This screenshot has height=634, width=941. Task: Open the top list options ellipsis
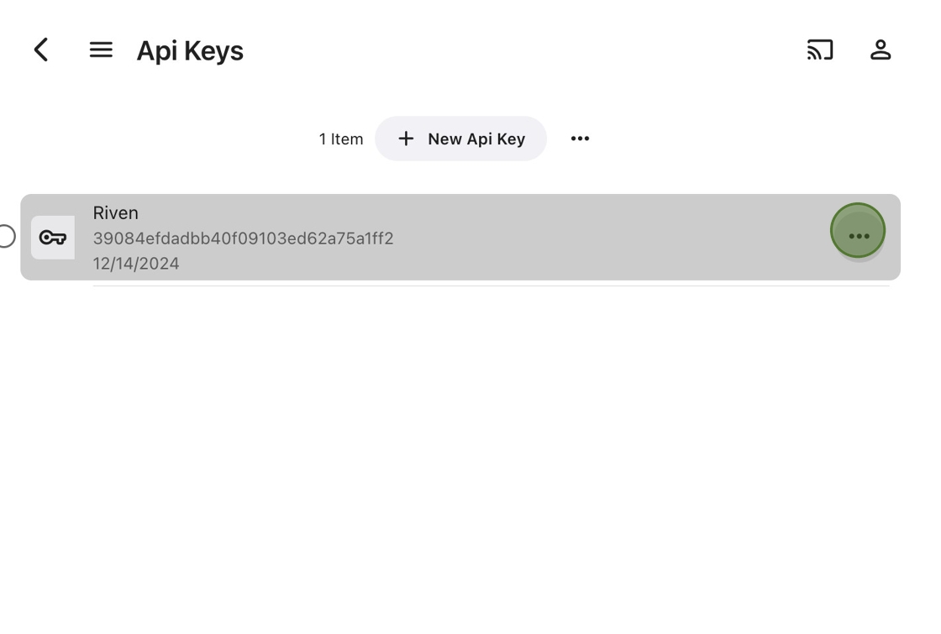580,139
